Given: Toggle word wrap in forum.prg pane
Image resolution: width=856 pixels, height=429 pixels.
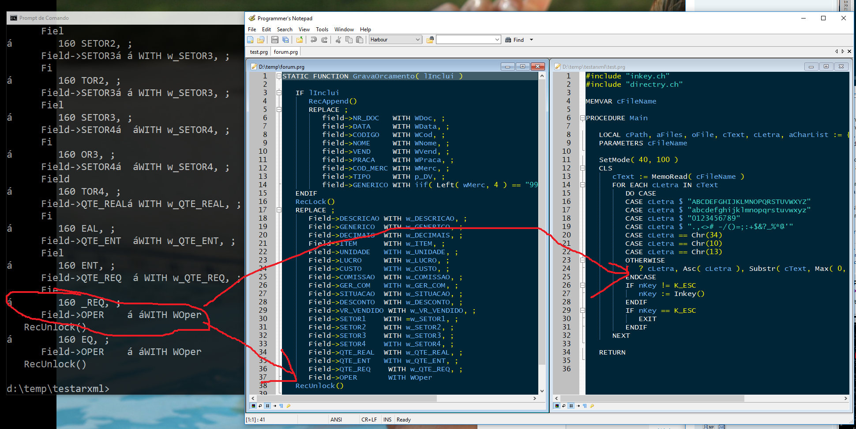Looking at the screenshot, I should coord(260,406).
